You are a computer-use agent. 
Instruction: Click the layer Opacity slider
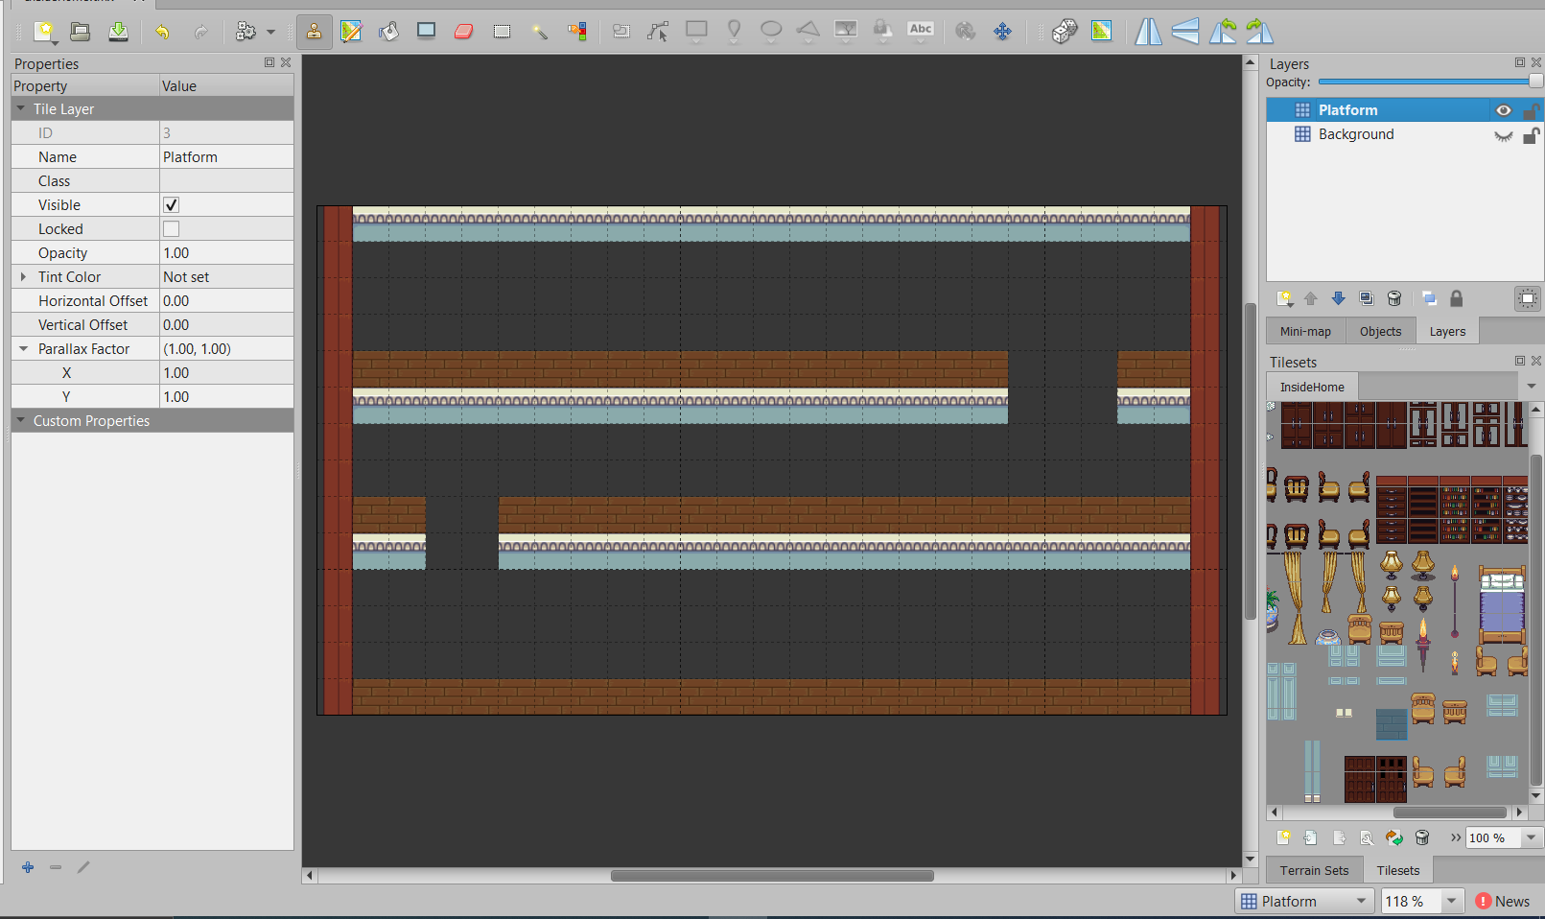[x=1429, y=82]
